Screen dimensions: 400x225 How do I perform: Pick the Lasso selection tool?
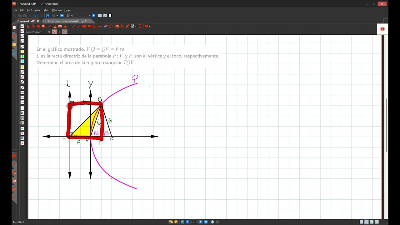tap(111, 26)
